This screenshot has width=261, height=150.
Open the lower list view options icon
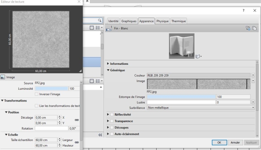(99, 81)
